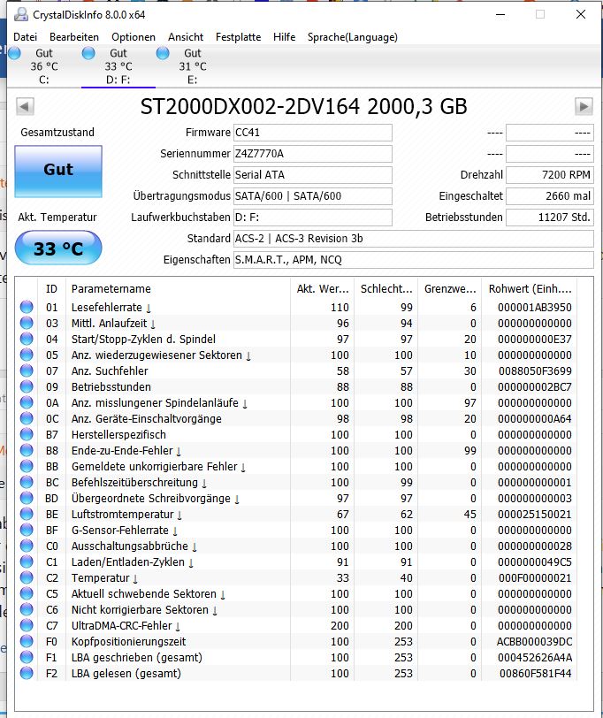Click the Eingeschaltet field 2660 mal
This screenshot has height=718, width=603.
pos(549,196)
